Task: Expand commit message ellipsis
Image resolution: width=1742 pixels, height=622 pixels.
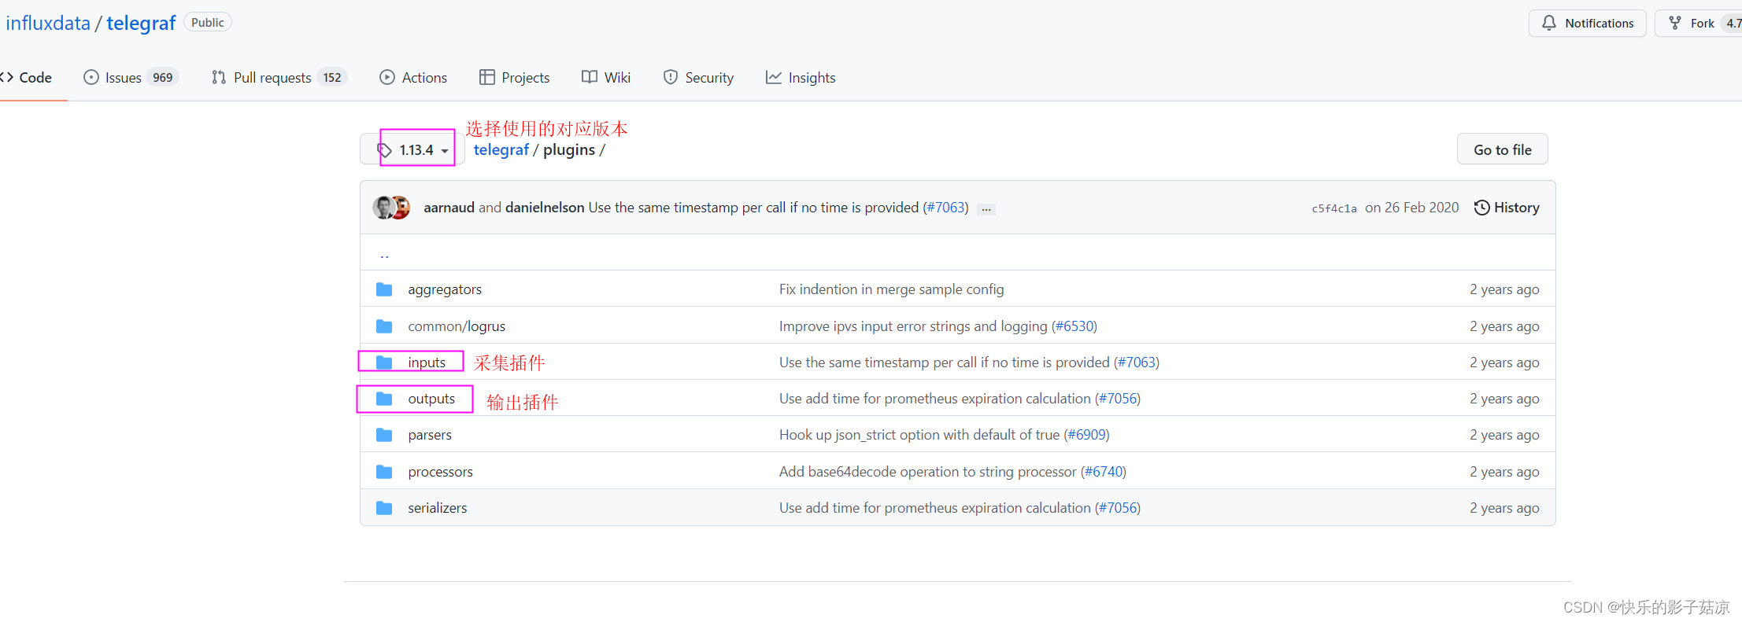Action: click(x=986, y=209)
